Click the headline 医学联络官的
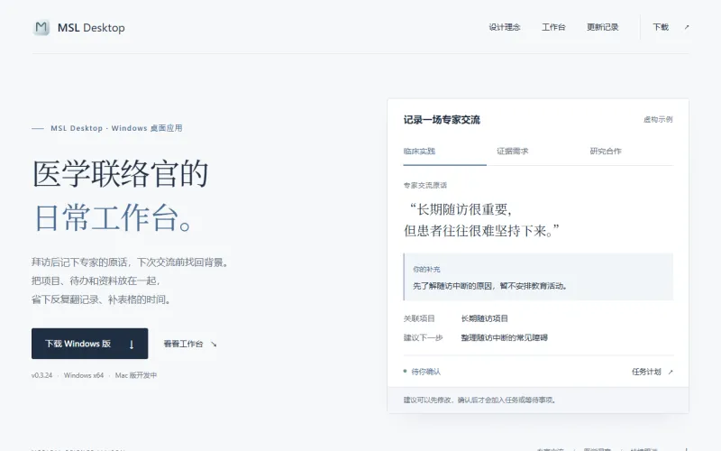The width and height of the screenshot is (721, 451). (x=121, y=173)
